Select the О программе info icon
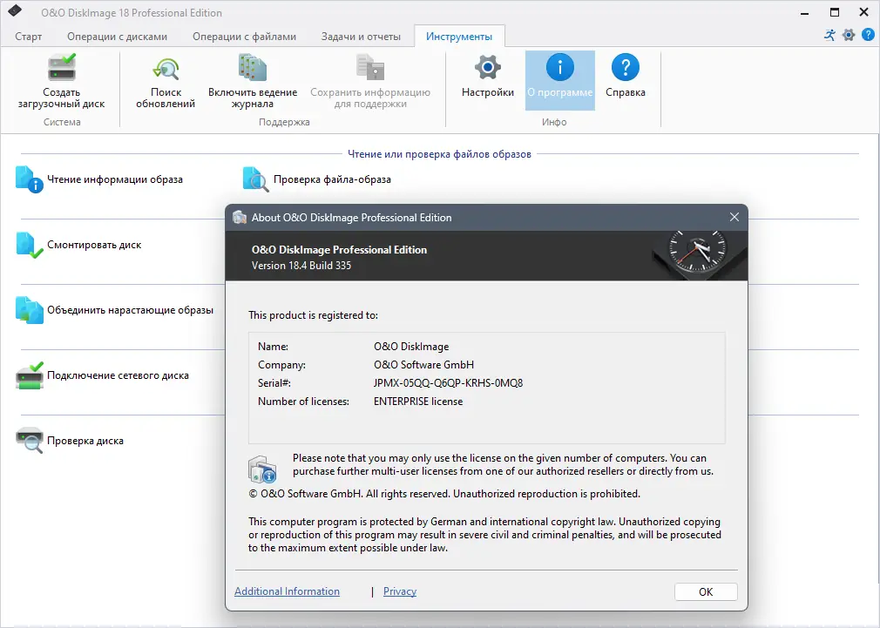Viewport: 880px width, 628px height. point(559,67)
